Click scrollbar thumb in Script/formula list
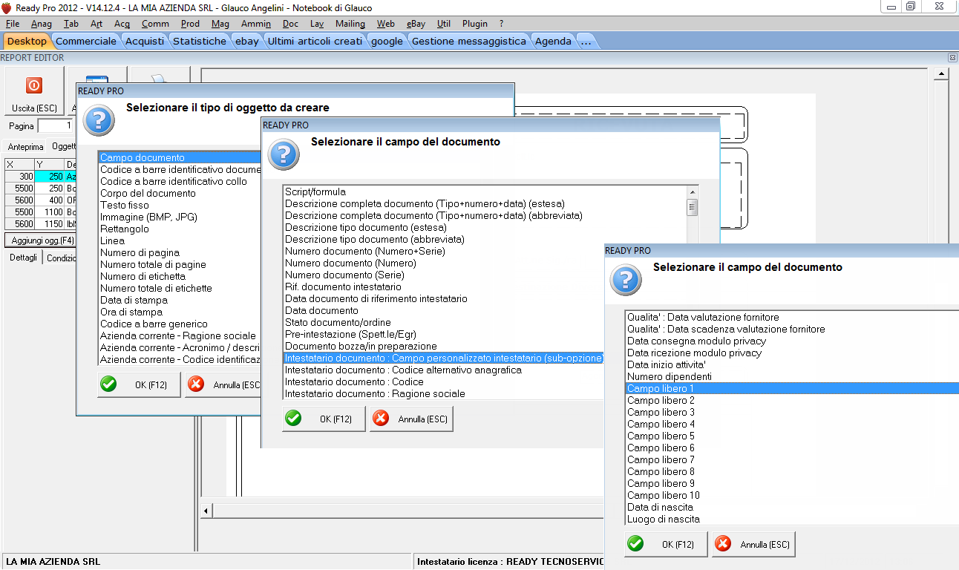 click(x=692, y=206)
